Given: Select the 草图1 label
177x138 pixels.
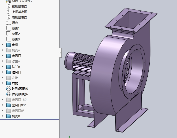Looking at the screenshot, I should click(16, 28).
